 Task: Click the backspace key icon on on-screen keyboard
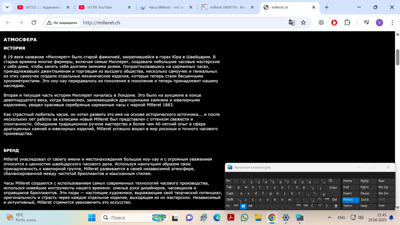pyautogui.click(x=334, y=181)
